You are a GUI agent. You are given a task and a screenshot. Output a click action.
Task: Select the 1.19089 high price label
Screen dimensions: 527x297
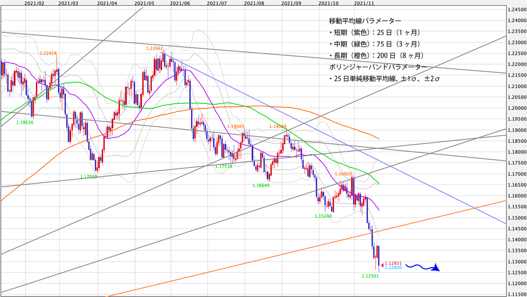(278, 126)
